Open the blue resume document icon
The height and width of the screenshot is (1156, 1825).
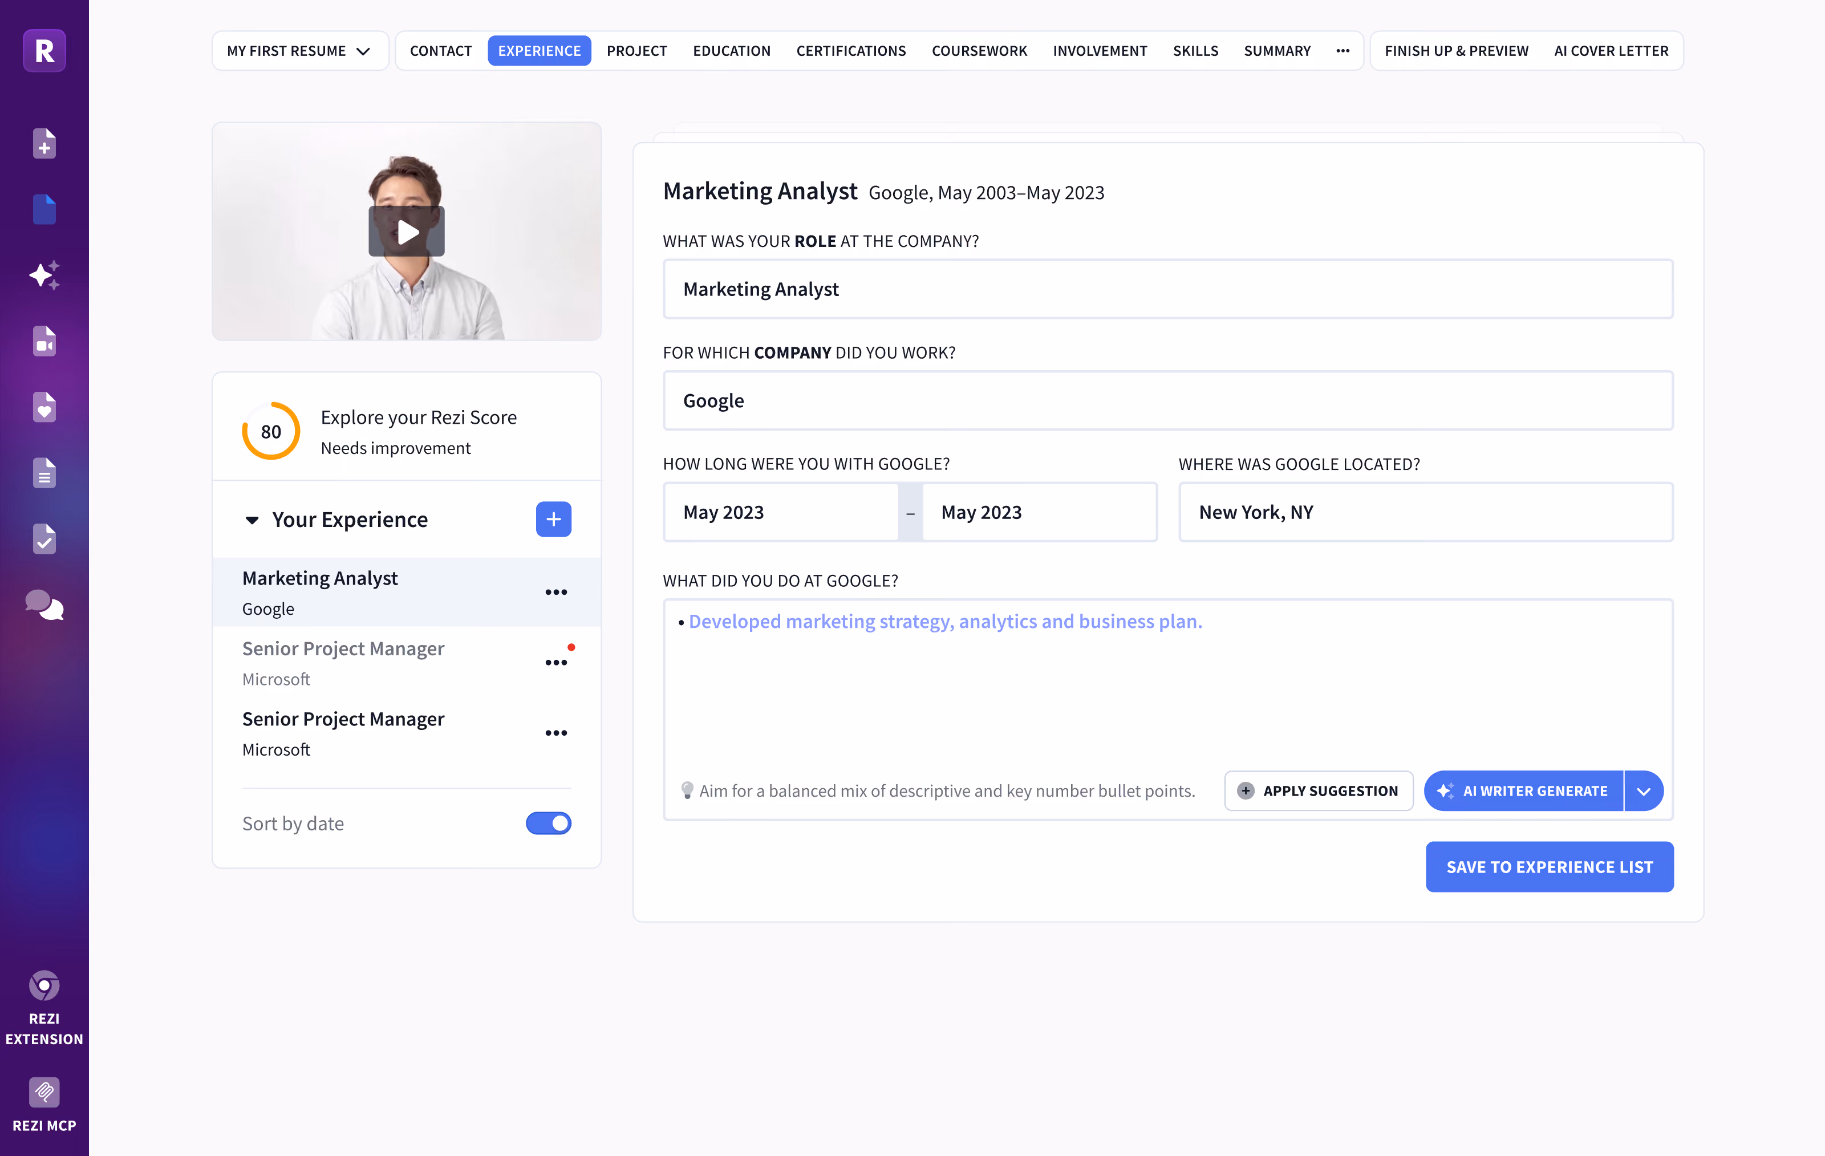click(44, 209)
